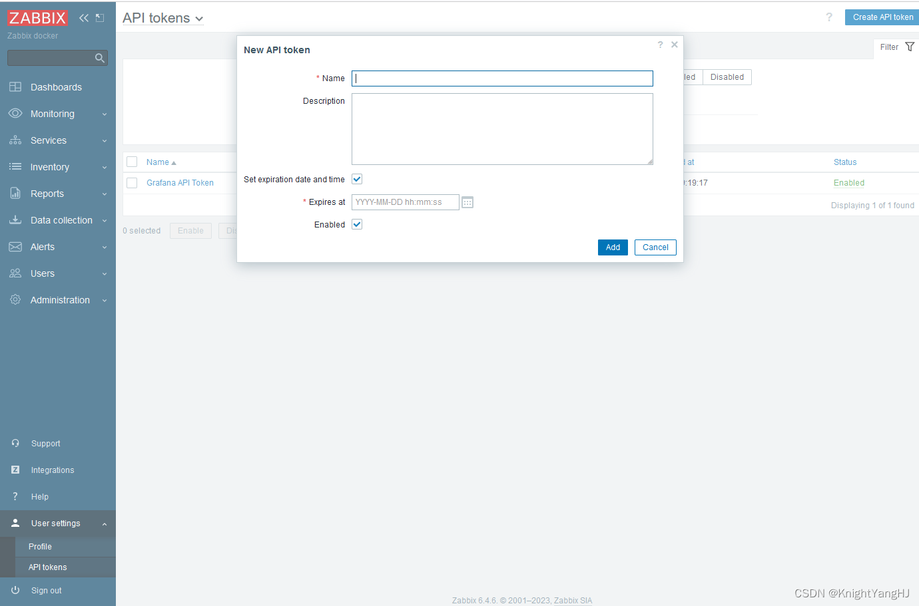Screen dimensions: 919x606
Task: Click the Inventory list icon
Action: click(x=15, y=167)
